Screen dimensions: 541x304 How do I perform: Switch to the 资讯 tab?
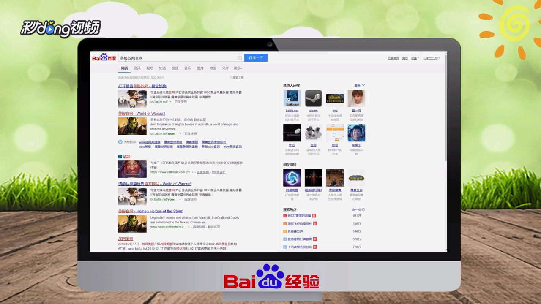[137, 68]
